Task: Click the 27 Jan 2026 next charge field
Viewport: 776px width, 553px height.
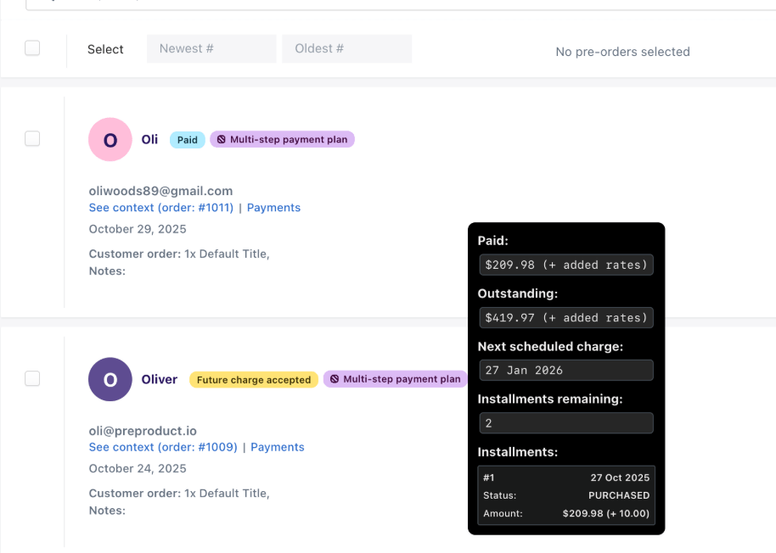Action: point(565,370)
